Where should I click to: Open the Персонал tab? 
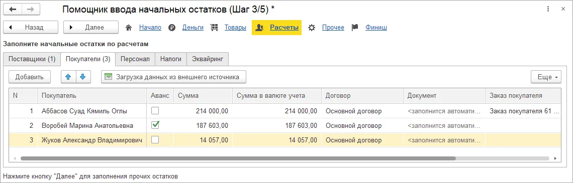(135, 59)
